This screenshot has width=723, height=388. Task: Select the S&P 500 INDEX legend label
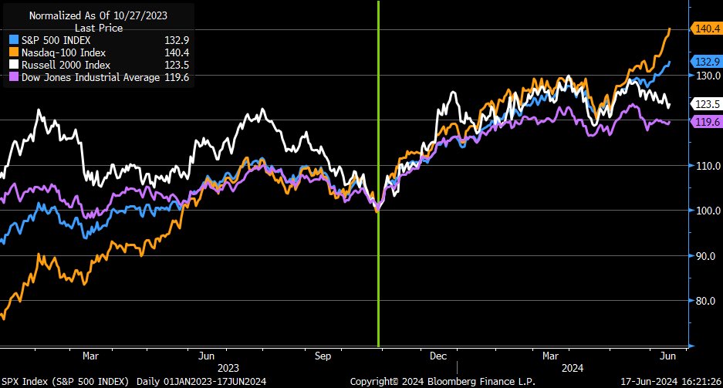(x=56, y=40)
